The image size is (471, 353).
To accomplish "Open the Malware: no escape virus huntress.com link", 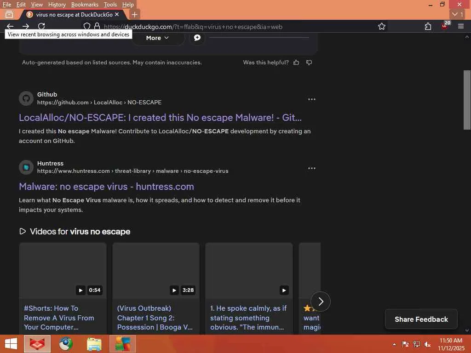I will [x=106, y=187].
